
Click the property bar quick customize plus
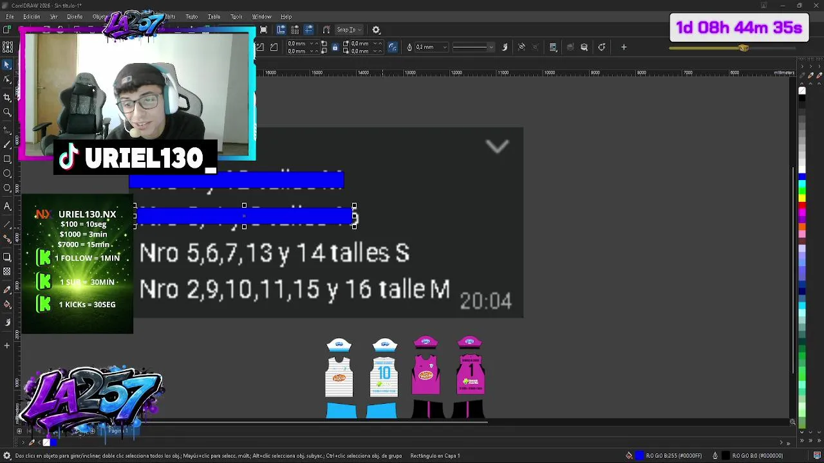click(x=623, y=47)
